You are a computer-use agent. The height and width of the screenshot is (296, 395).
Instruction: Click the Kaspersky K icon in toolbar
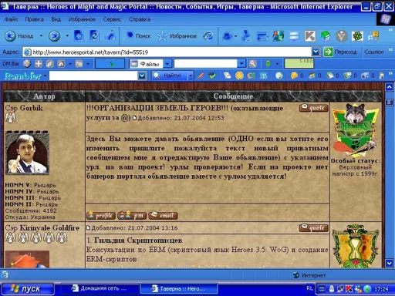[310, 36]
